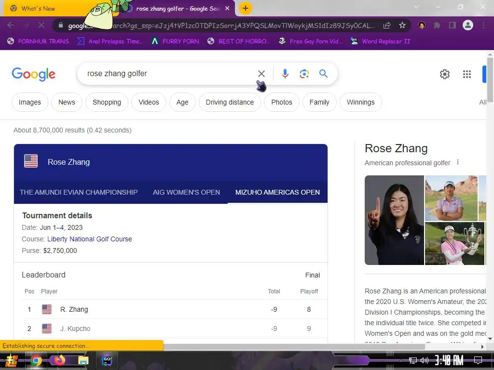Viewport: 494px width, 370px height.
Task: Open the Word Replacer II bookmark
Action: pos(381,41)
